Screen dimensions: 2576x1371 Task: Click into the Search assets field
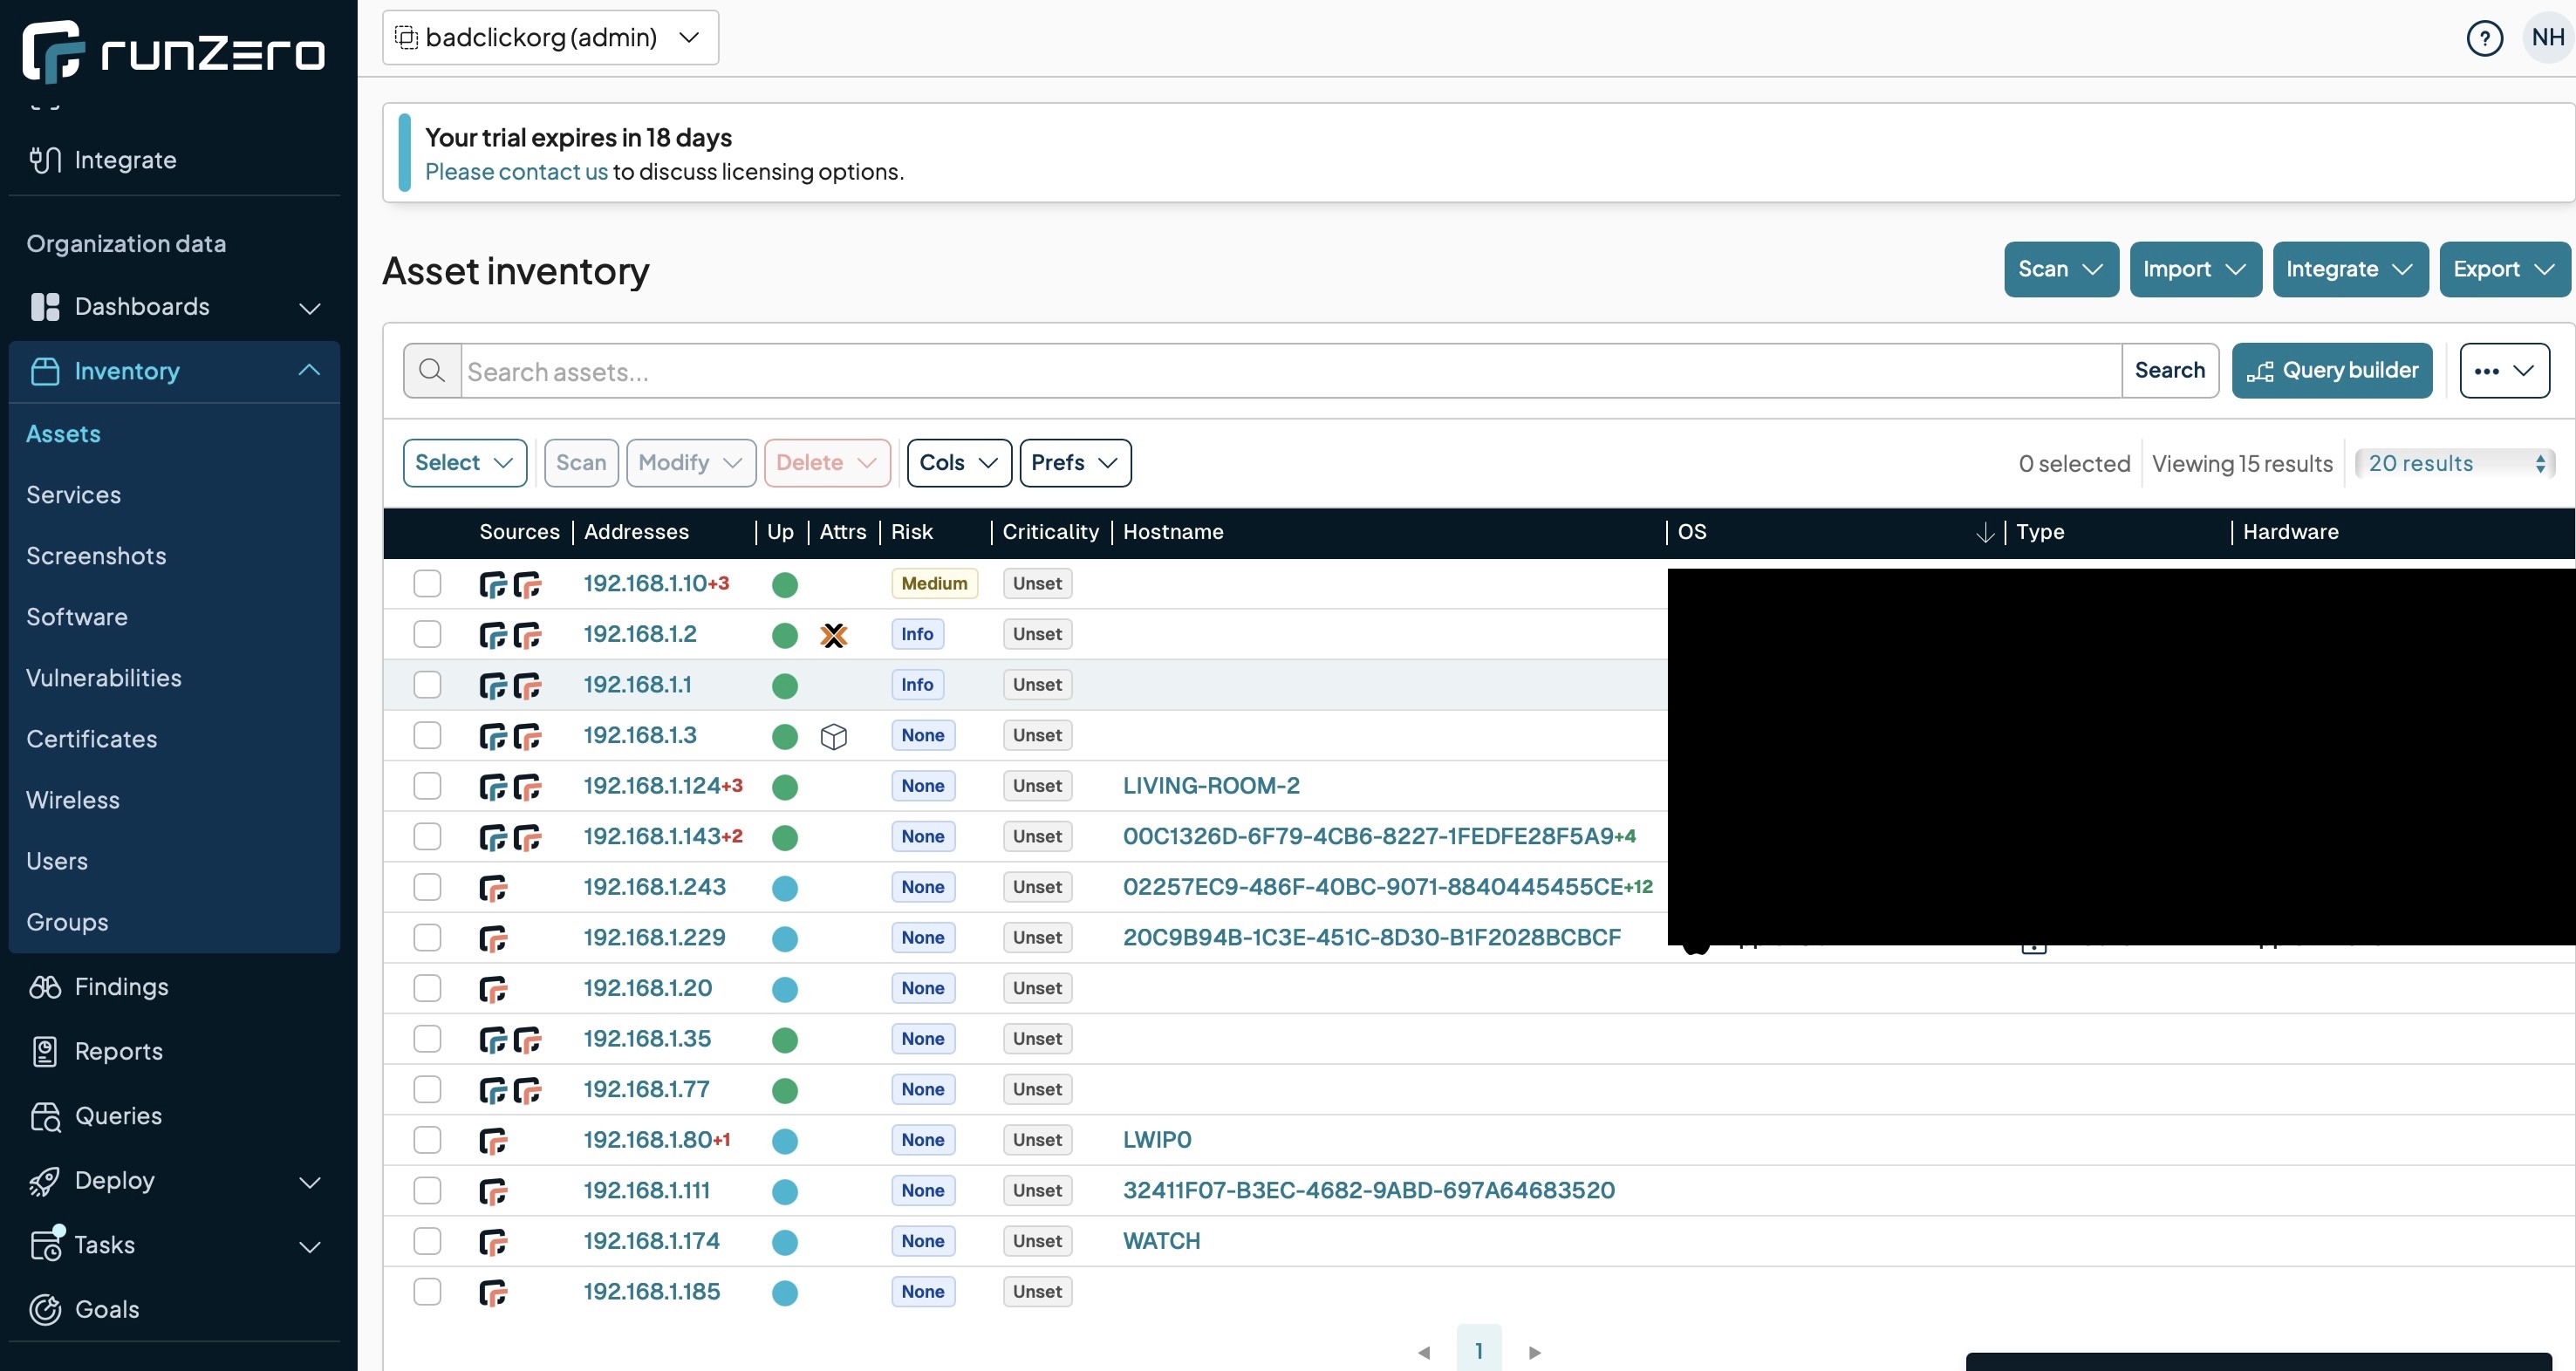(x=1290, y=371)
